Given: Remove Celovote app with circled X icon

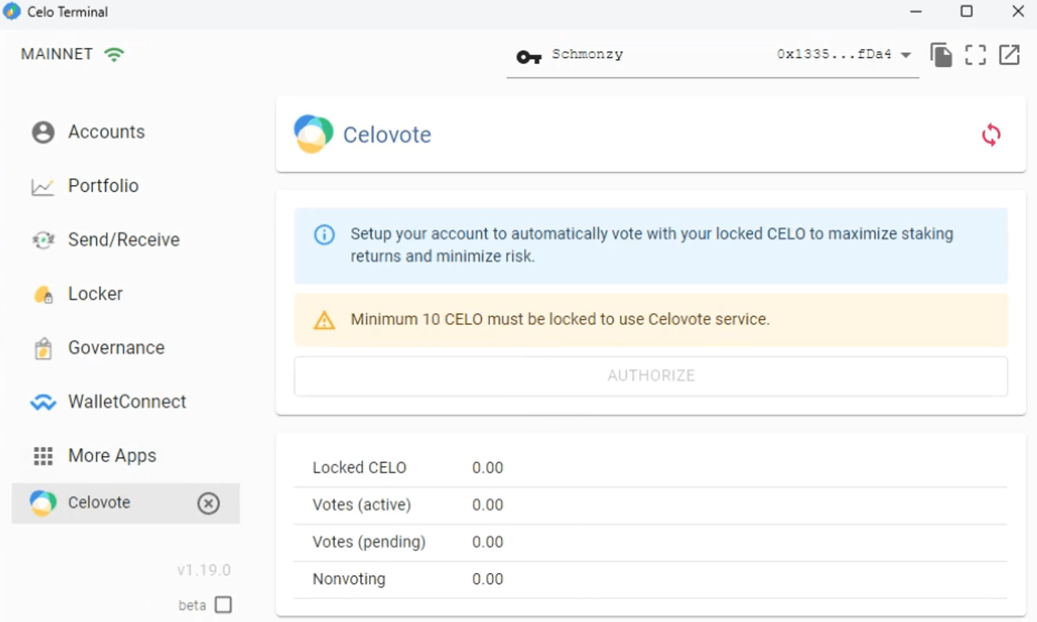Looking at the screenshot, I should pos(208,503).
